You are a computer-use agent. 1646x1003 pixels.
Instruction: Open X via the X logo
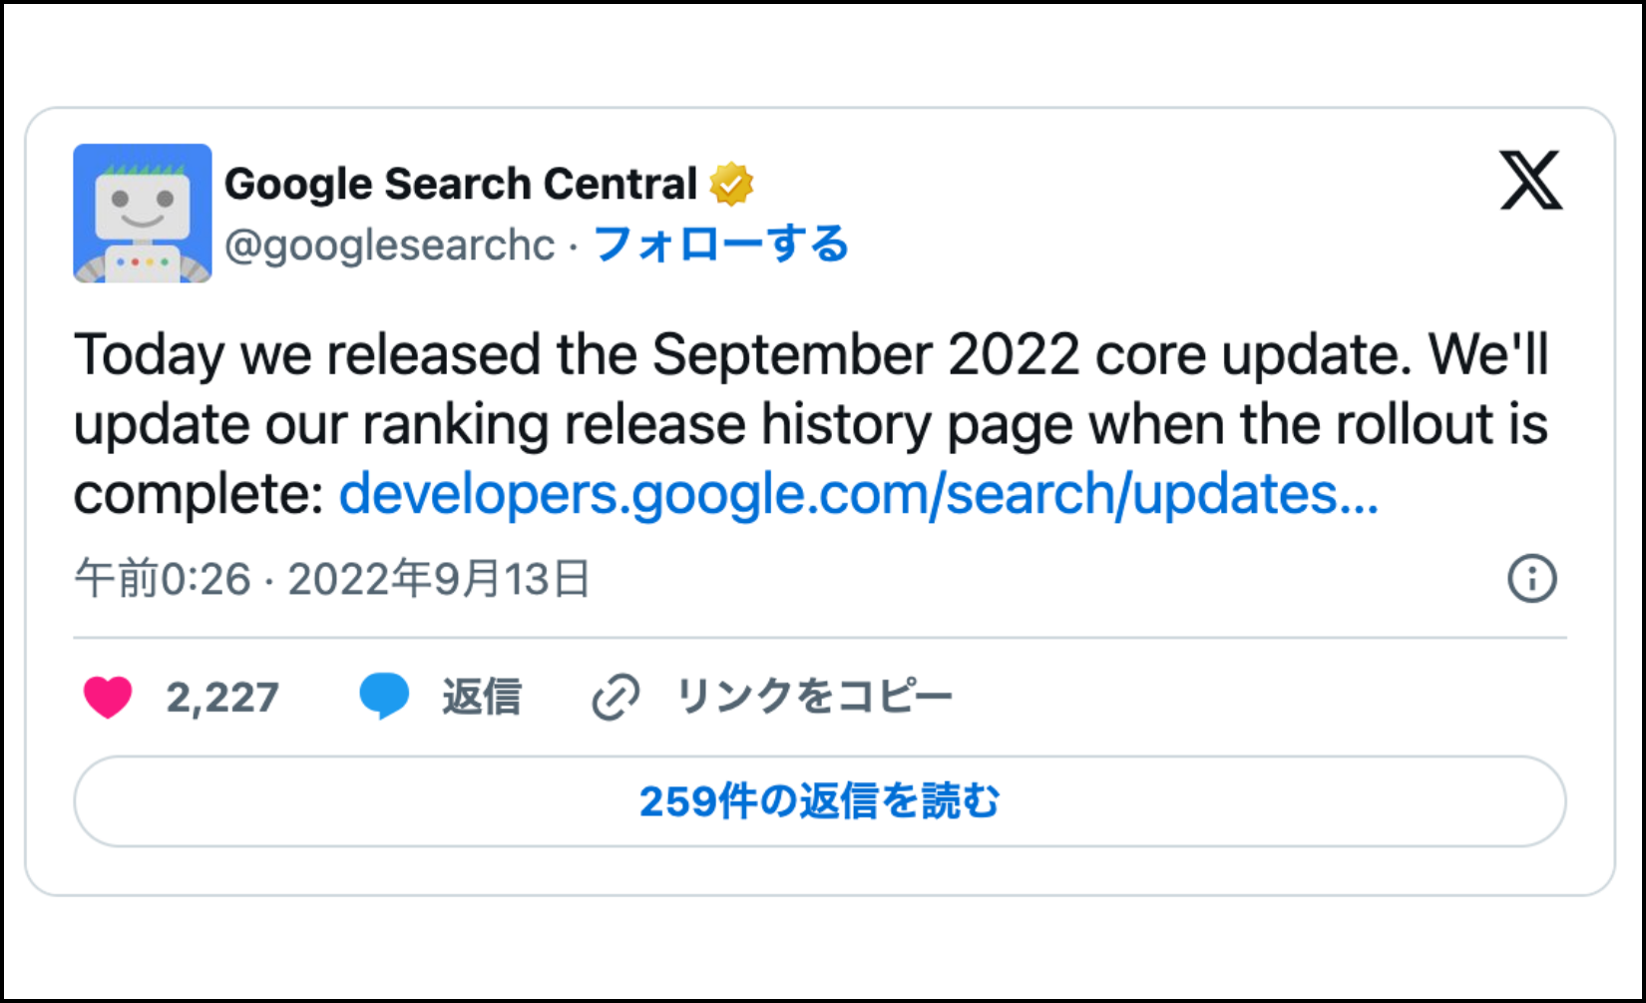click(x=1531, y=181)
